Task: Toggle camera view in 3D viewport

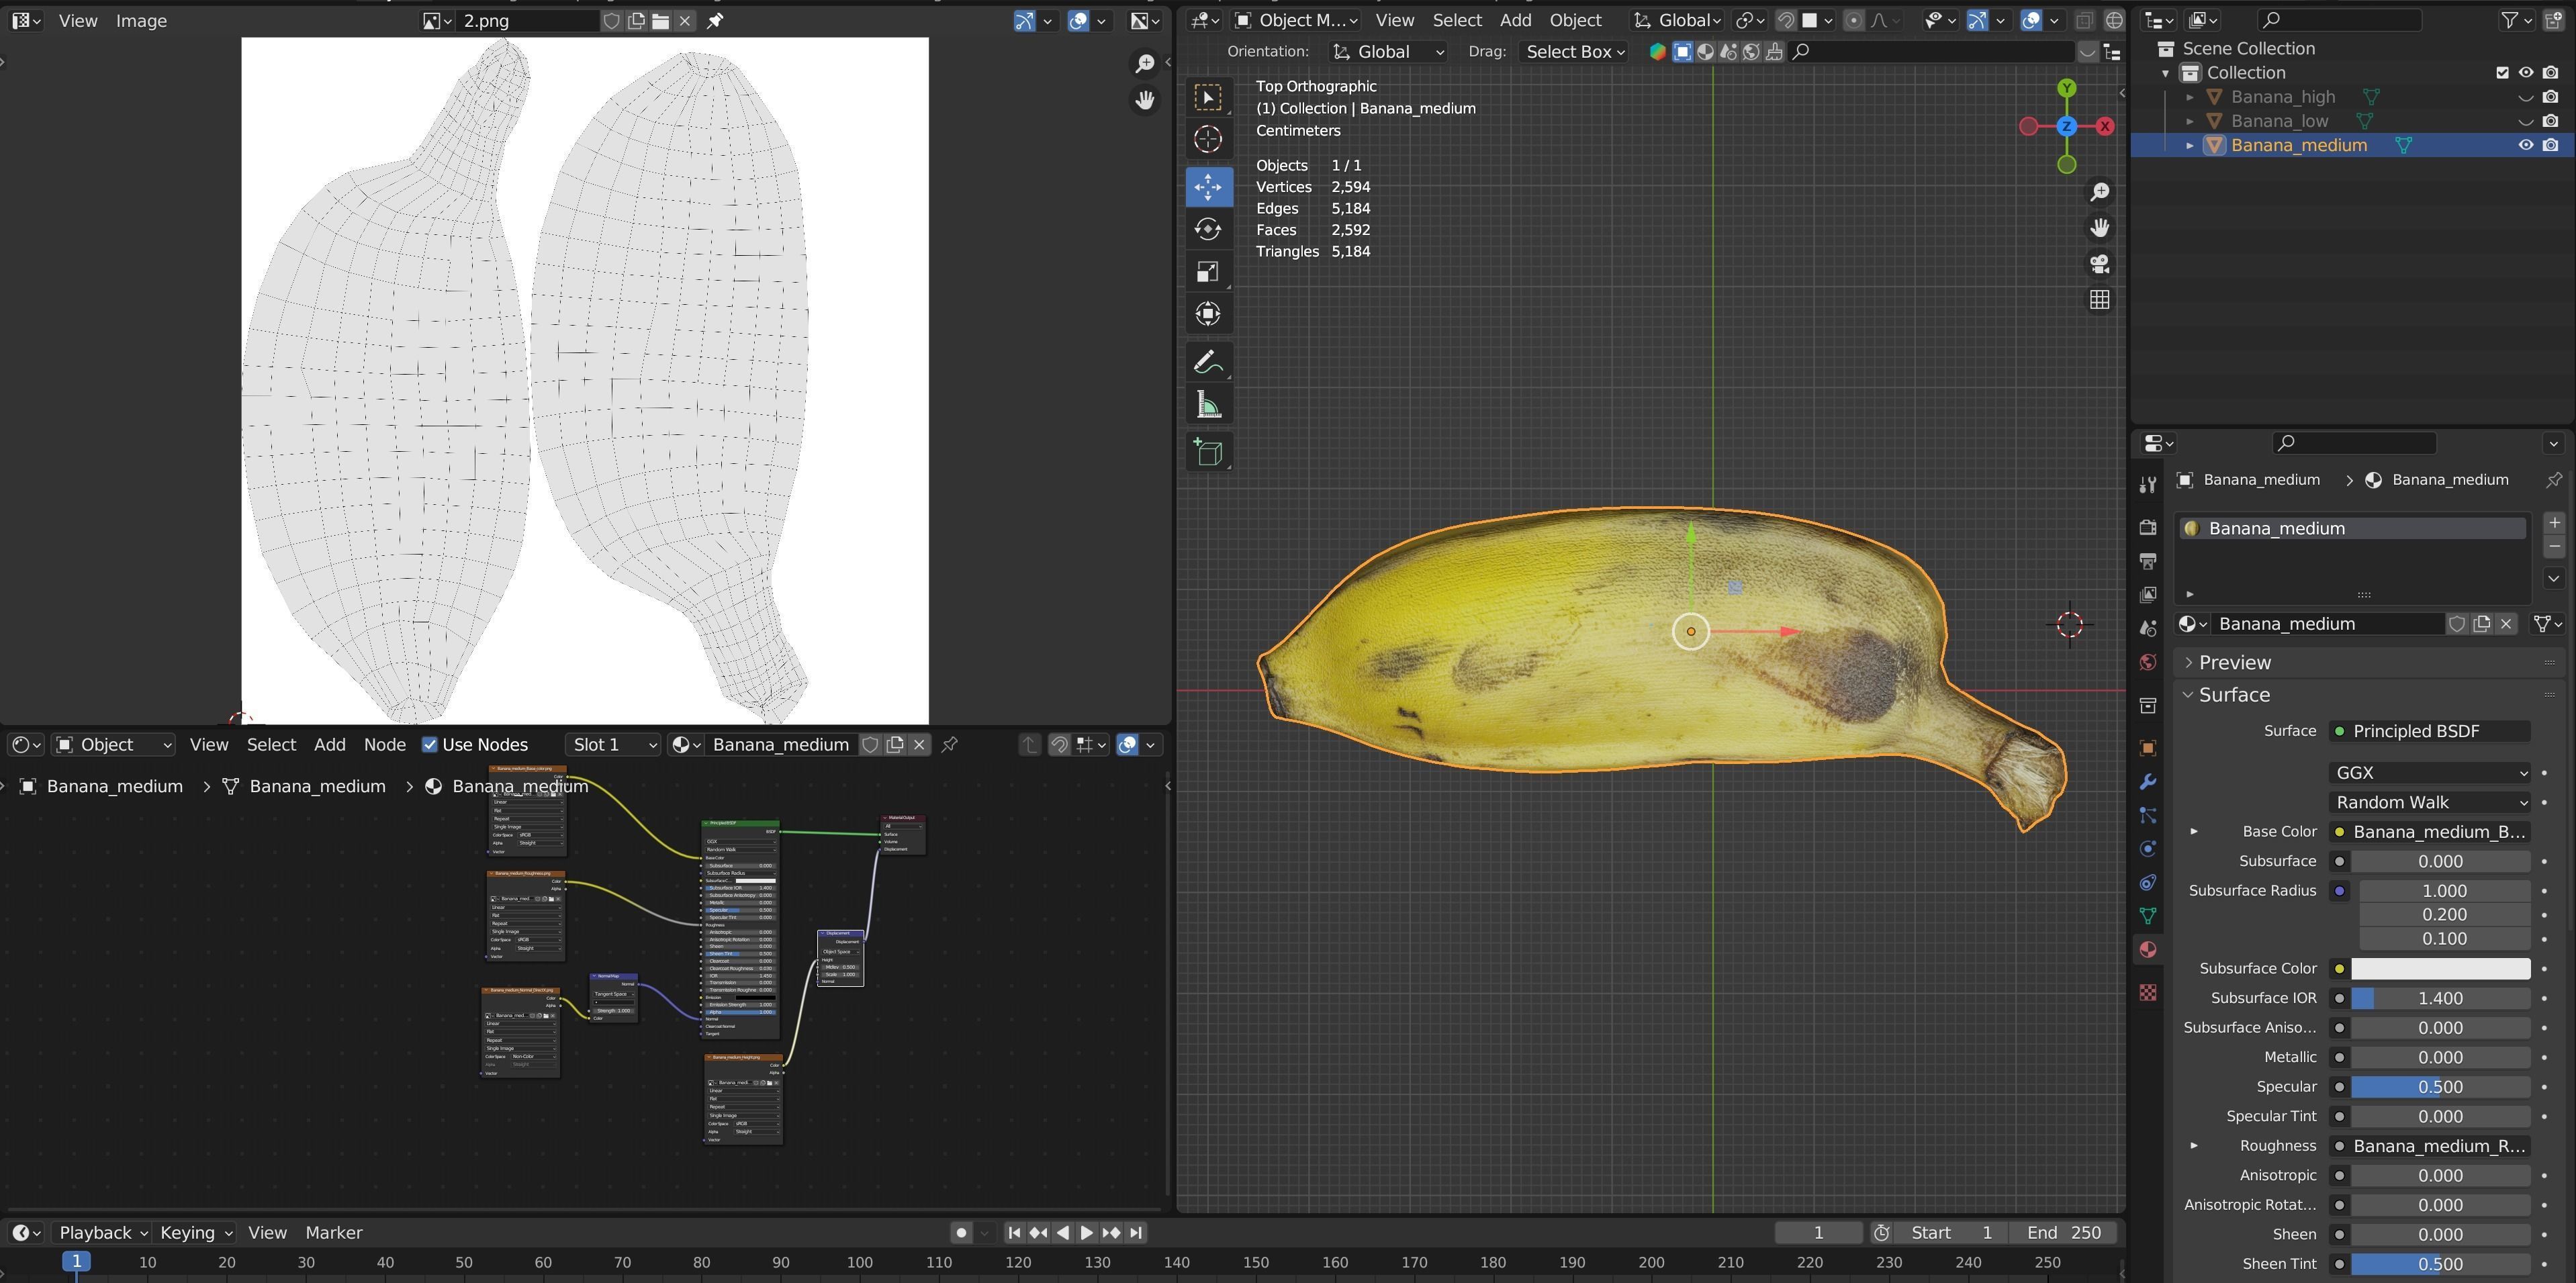Action: [x=2099, y=264]
